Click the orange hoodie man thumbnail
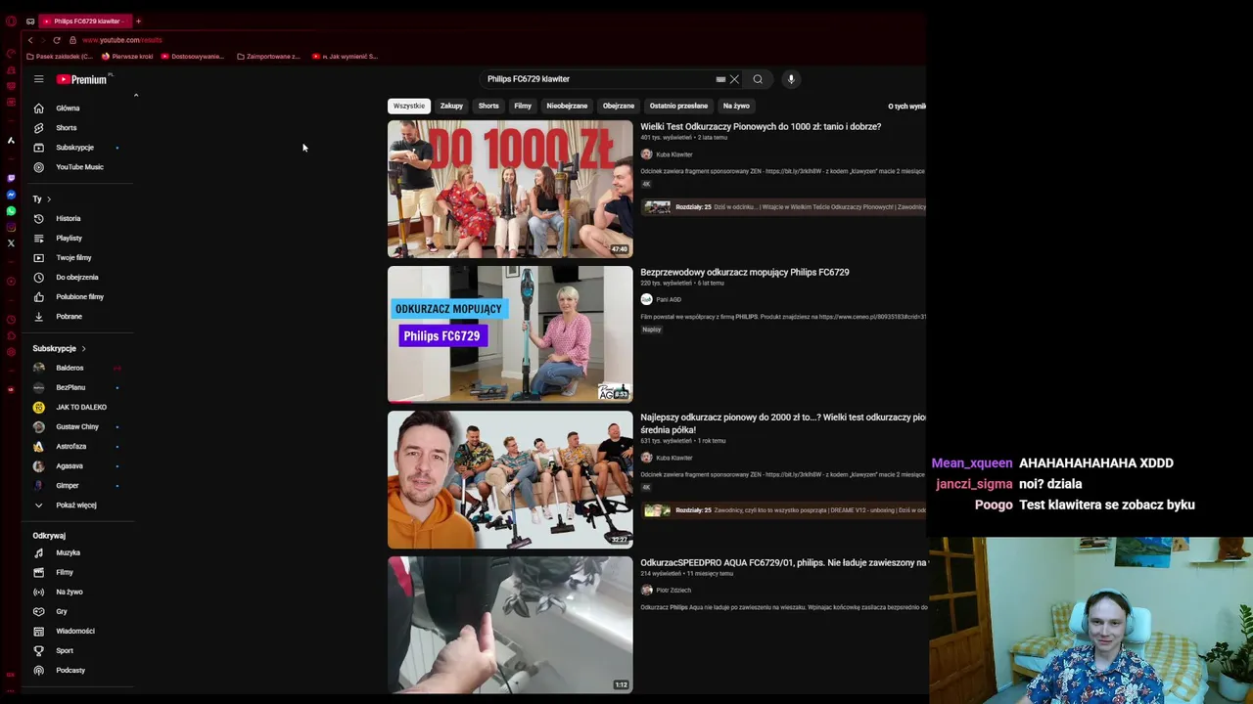 point(510,480)
